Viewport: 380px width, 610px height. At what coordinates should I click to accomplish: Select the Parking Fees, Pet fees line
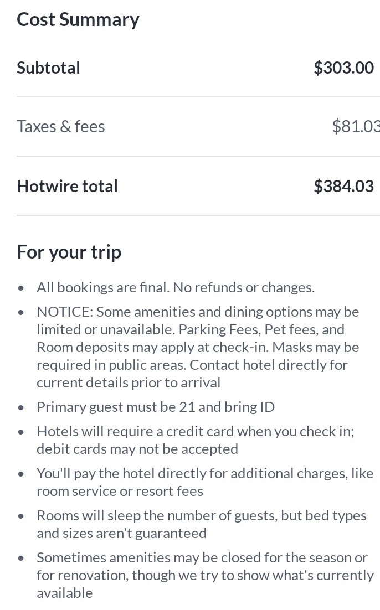191,329
